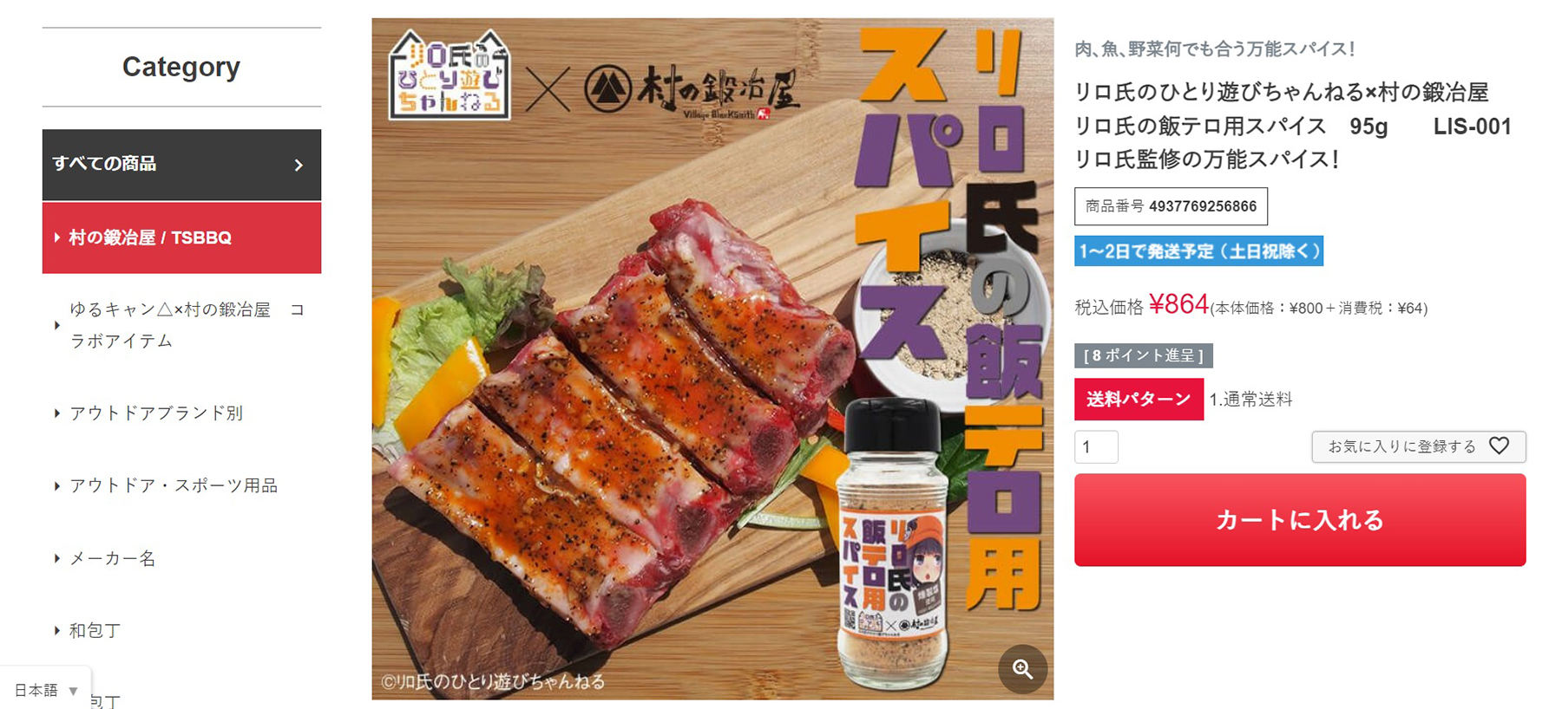Expand the アウトドアブランド別 category

156,413
